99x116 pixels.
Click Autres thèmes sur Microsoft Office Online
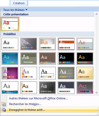(x=49, y=98)
